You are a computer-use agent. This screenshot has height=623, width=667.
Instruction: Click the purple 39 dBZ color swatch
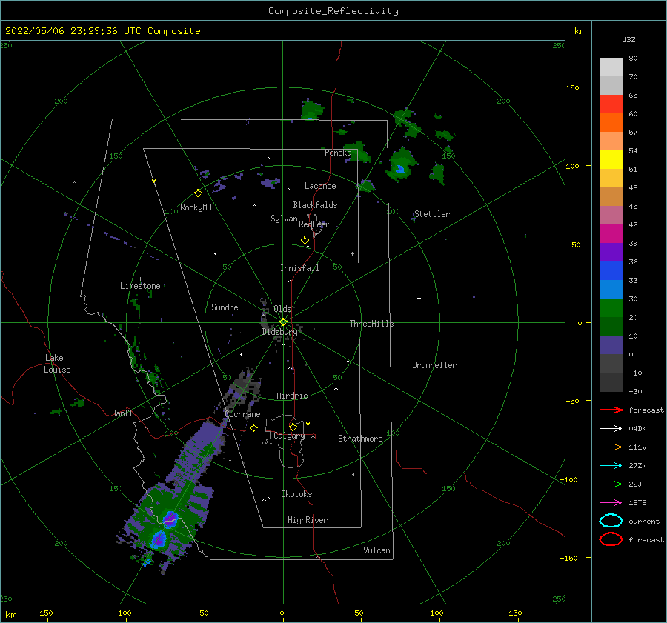click(611, 252)
